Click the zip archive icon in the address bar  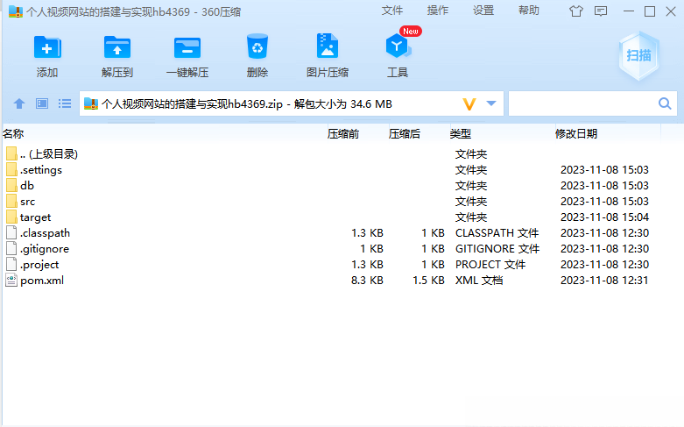point(91,104)
